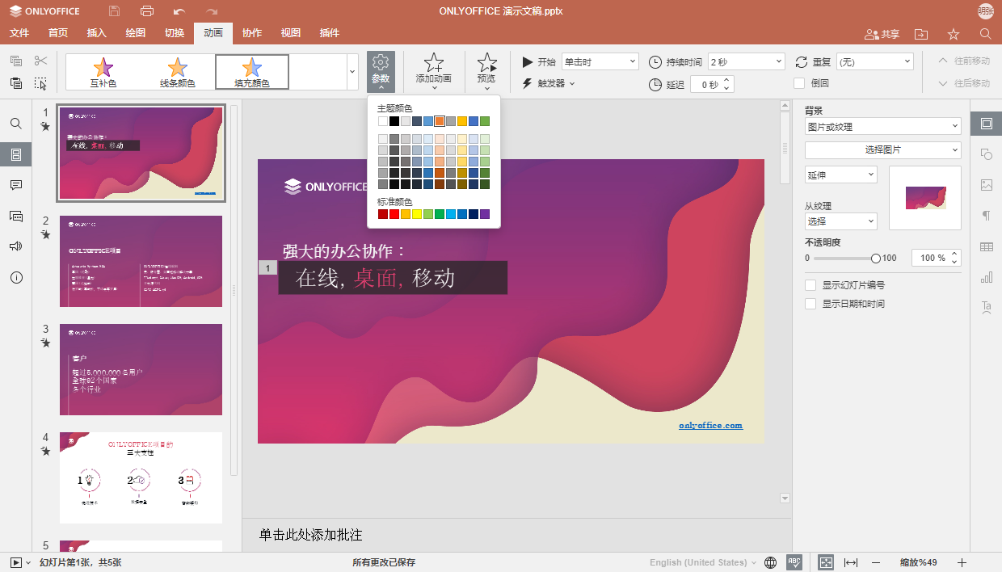Fit slide to page
This screenshot has height=572, width=1002.
(826, 562)
